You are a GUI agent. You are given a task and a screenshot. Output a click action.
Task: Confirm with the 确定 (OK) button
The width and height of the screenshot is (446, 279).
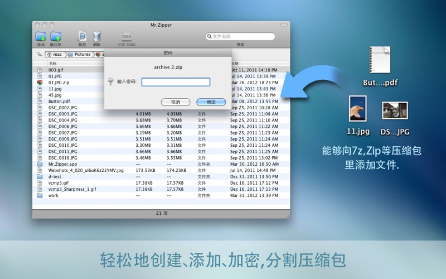[x=211, y=102]
